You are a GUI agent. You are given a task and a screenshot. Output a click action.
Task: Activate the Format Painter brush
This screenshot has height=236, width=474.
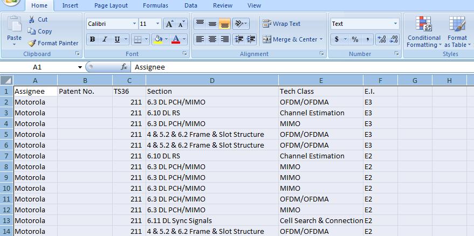pos(53,43)
